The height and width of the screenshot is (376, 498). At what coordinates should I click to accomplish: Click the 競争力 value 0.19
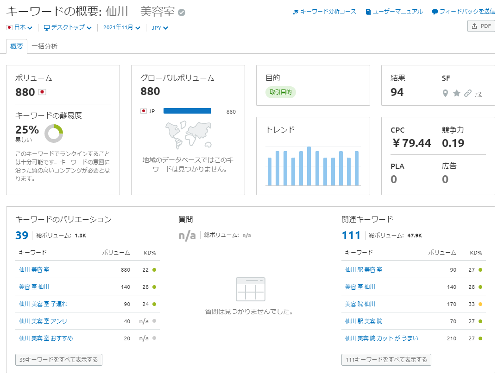(x=453, y=143)
